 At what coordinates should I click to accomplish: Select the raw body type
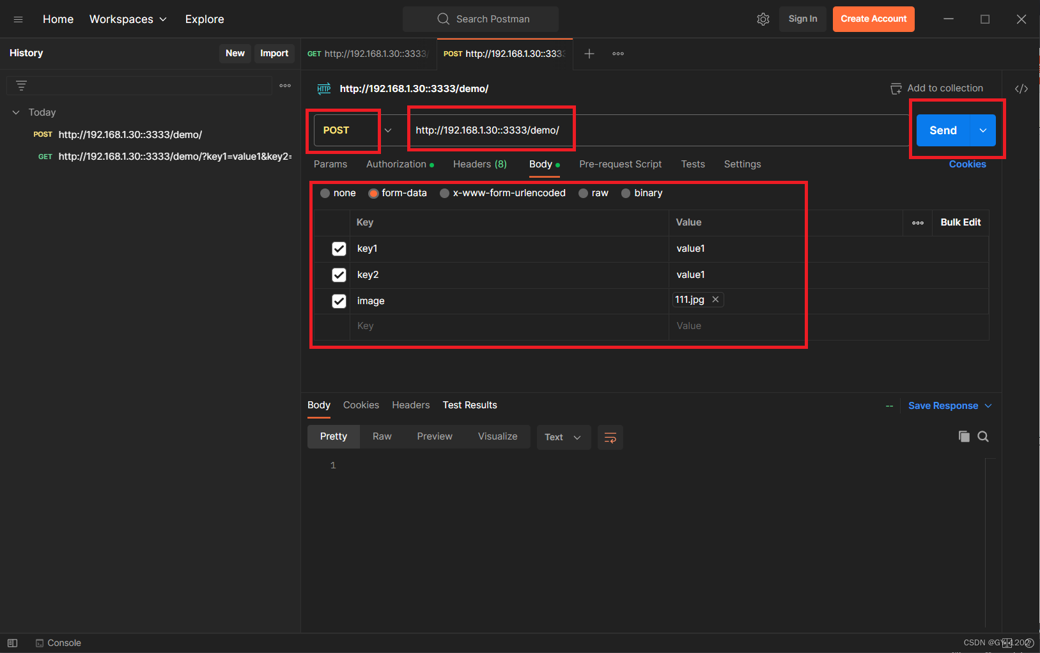(583, 193)
